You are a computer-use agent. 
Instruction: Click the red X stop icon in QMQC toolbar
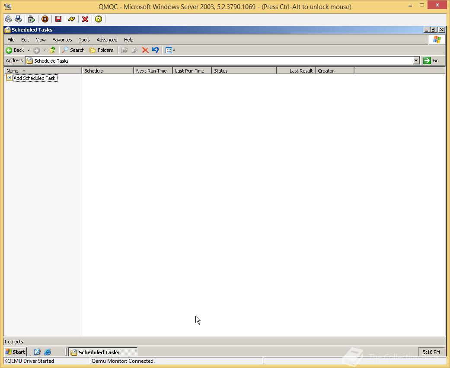coord(85,19)
